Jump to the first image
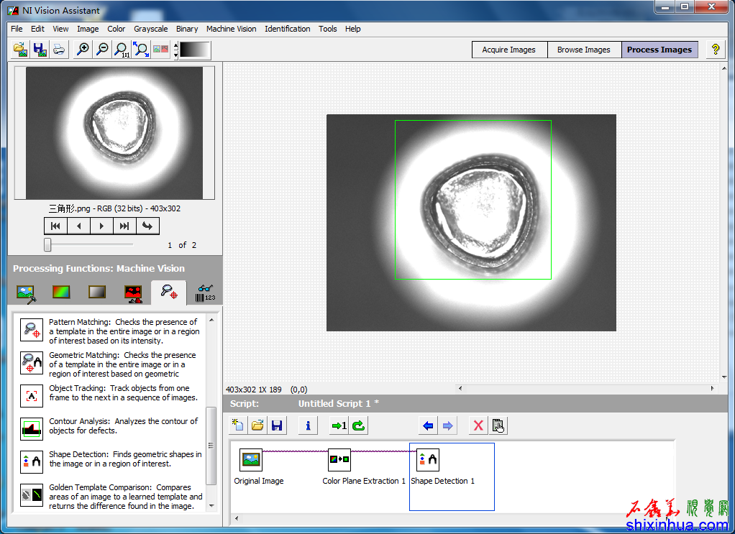The height and width of the screenshot is (534, 735). click(x=55, y=226)
